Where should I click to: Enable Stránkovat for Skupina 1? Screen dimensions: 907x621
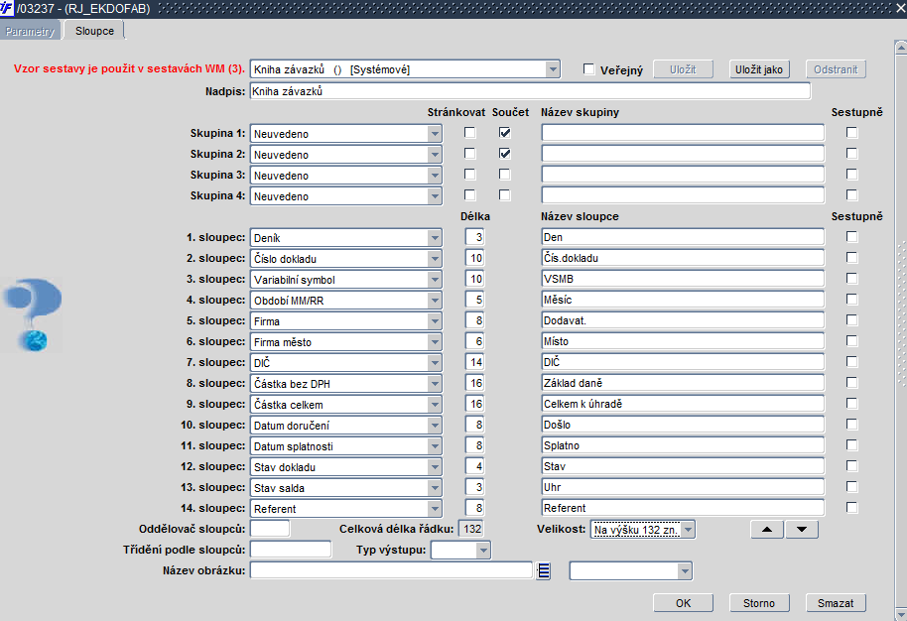pyautogui.click(x=470, y=133)
